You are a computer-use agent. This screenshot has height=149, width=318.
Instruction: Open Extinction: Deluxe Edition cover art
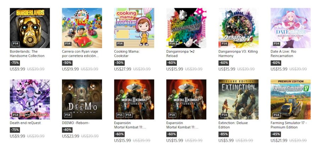click(x=238, y=99)
